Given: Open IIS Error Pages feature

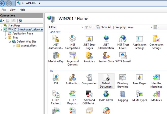Looking at the screenshot, I should click(x=139, y=79).
